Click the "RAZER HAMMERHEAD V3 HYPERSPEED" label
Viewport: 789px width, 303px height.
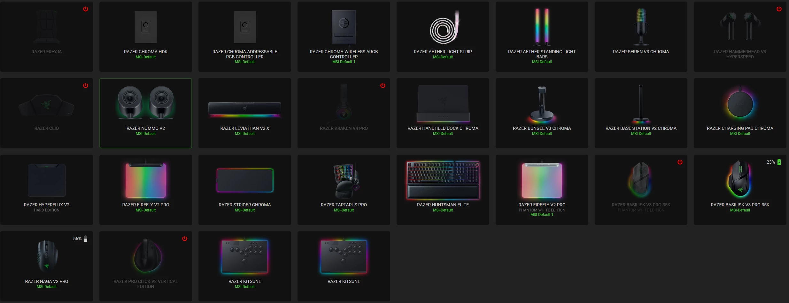coord(740,54)
